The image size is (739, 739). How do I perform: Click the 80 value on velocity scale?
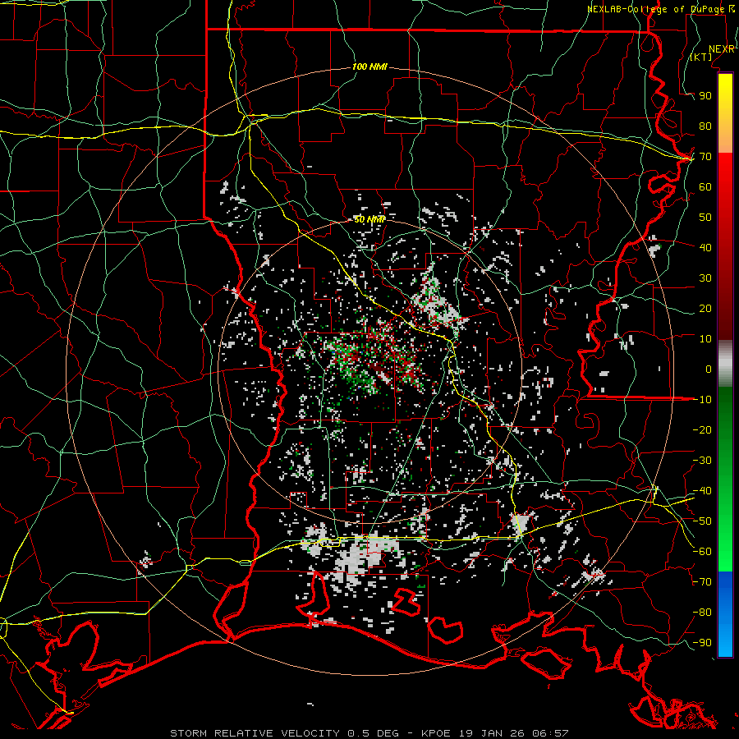pos(705,126)
